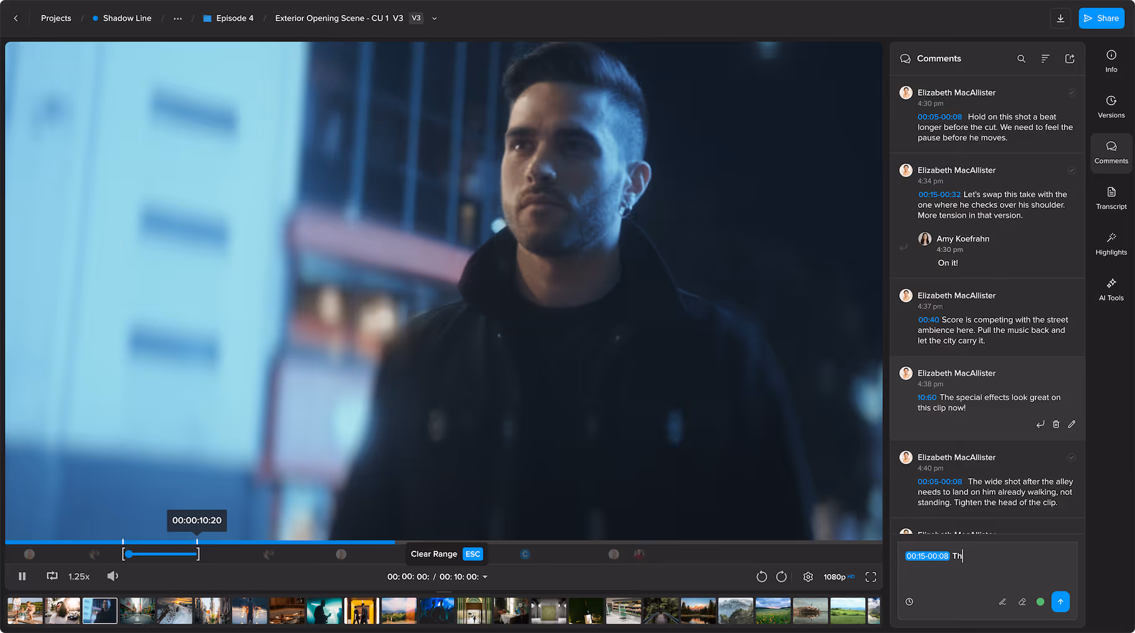Open the AI Tools panel

[x=1111, y=288]
